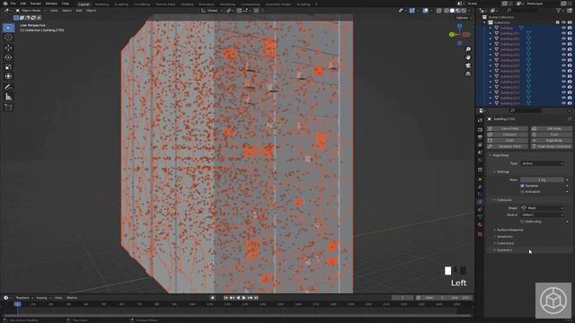This screenshot has height=323, width=575.
Task: Click the zoom view magnifier icon
Action: point(468,49)
